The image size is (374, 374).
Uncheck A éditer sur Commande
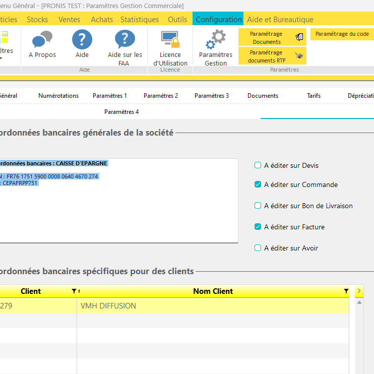[x=258, y=185]
